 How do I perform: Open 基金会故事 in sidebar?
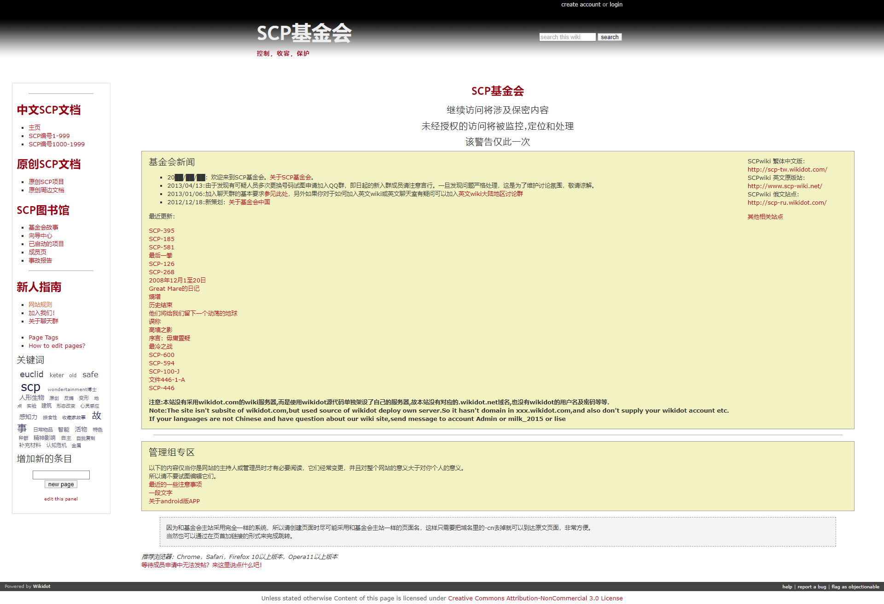coord(43,228)
